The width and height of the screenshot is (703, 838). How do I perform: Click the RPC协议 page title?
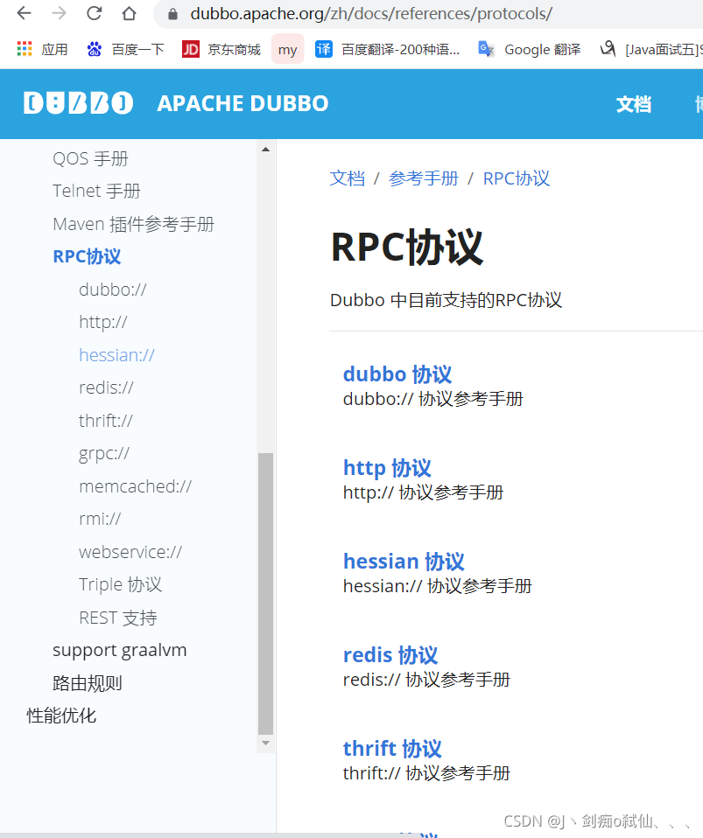pos(406,248)
